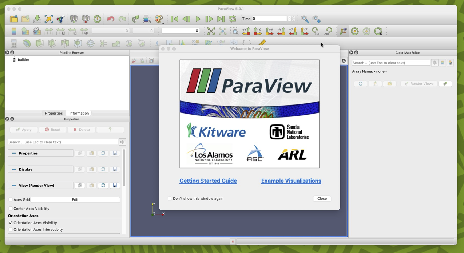Click the Find Data magnifier camera icon
464x253 pixels.
coord(305,19)
